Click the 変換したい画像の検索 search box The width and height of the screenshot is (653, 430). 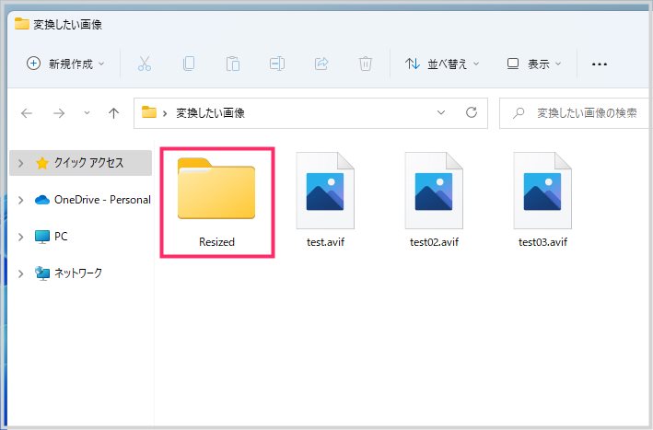[x=577, y=113]
